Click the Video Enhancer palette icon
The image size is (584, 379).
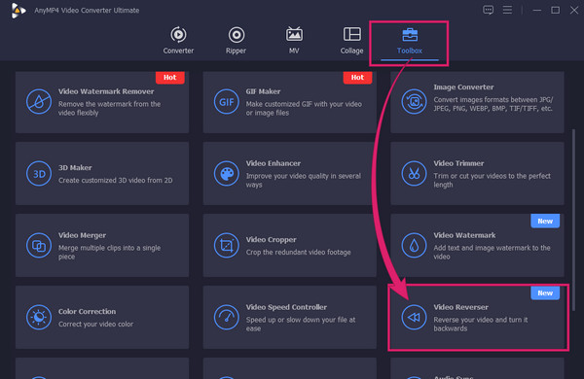pyautogui.click(x=227, y=174)
